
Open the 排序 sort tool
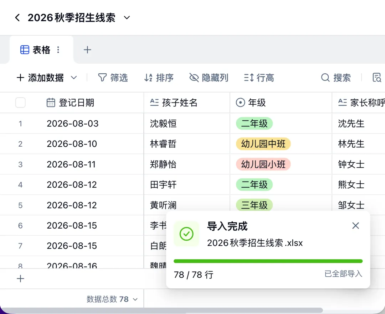pos(159,78)
